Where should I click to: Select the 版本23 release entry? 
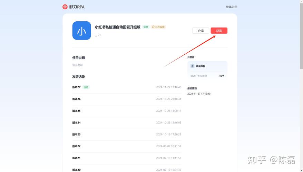[76, 135]
